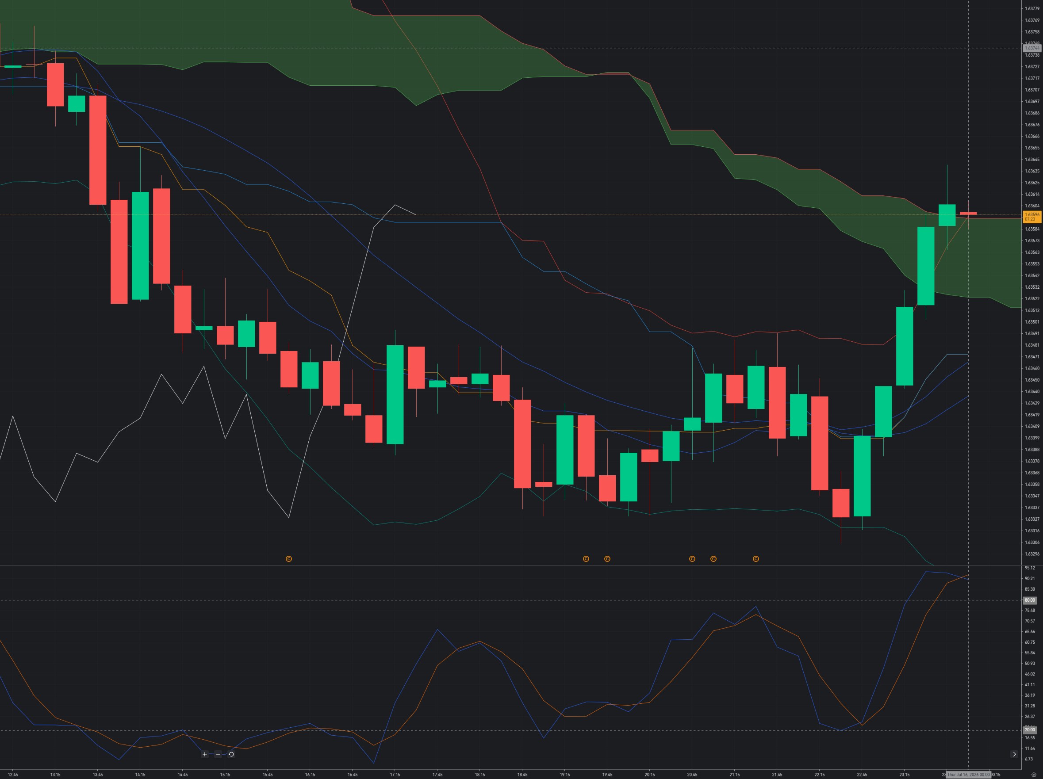The height and width of the screenshot is (779, 1043).
Task: Open event marker below the 21:00 candle
Action: (x=713, y=559)
